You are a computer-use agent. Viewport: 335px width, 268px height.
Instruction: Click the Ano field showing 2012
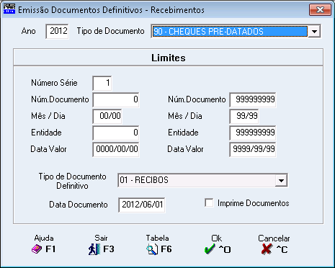click(57, 31)
